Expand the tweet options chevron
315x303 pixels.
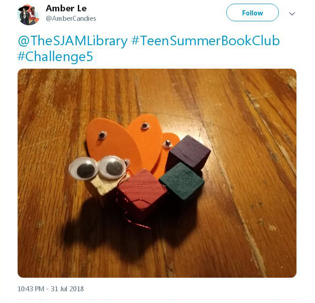pyautogui.click(x=292, y=14)
